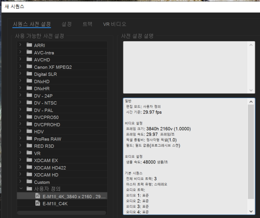
Task: Select the DV - 24P label
Action: tap(43, 96)
